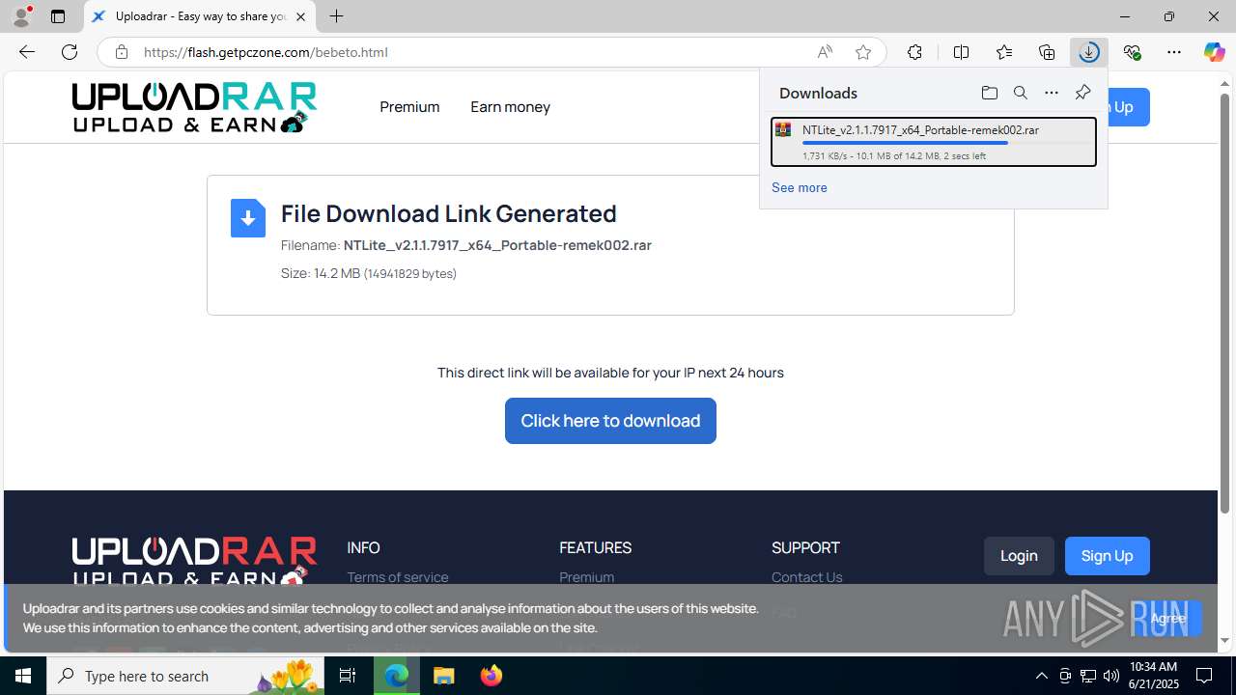
Task: Click the UploadRAR header logo
Action: tap(194, 107)
